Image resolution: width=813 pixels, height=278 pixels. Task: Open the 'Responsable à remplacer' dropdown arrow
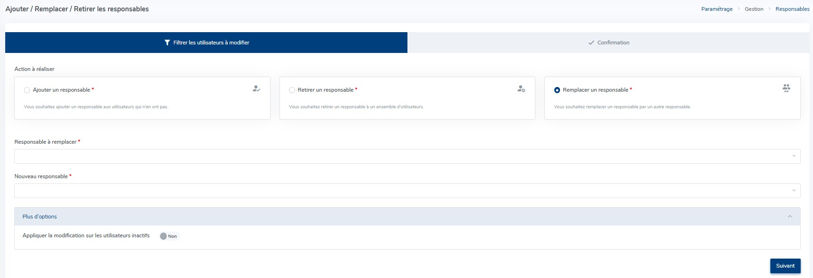pos(794,156)
